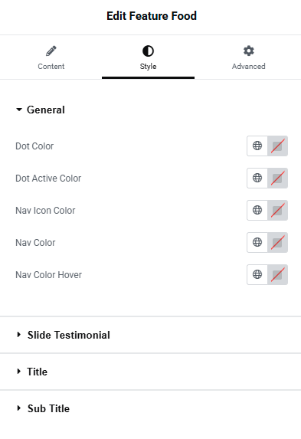Open global colors globe for Nav Icon Color

click(257, 210)
